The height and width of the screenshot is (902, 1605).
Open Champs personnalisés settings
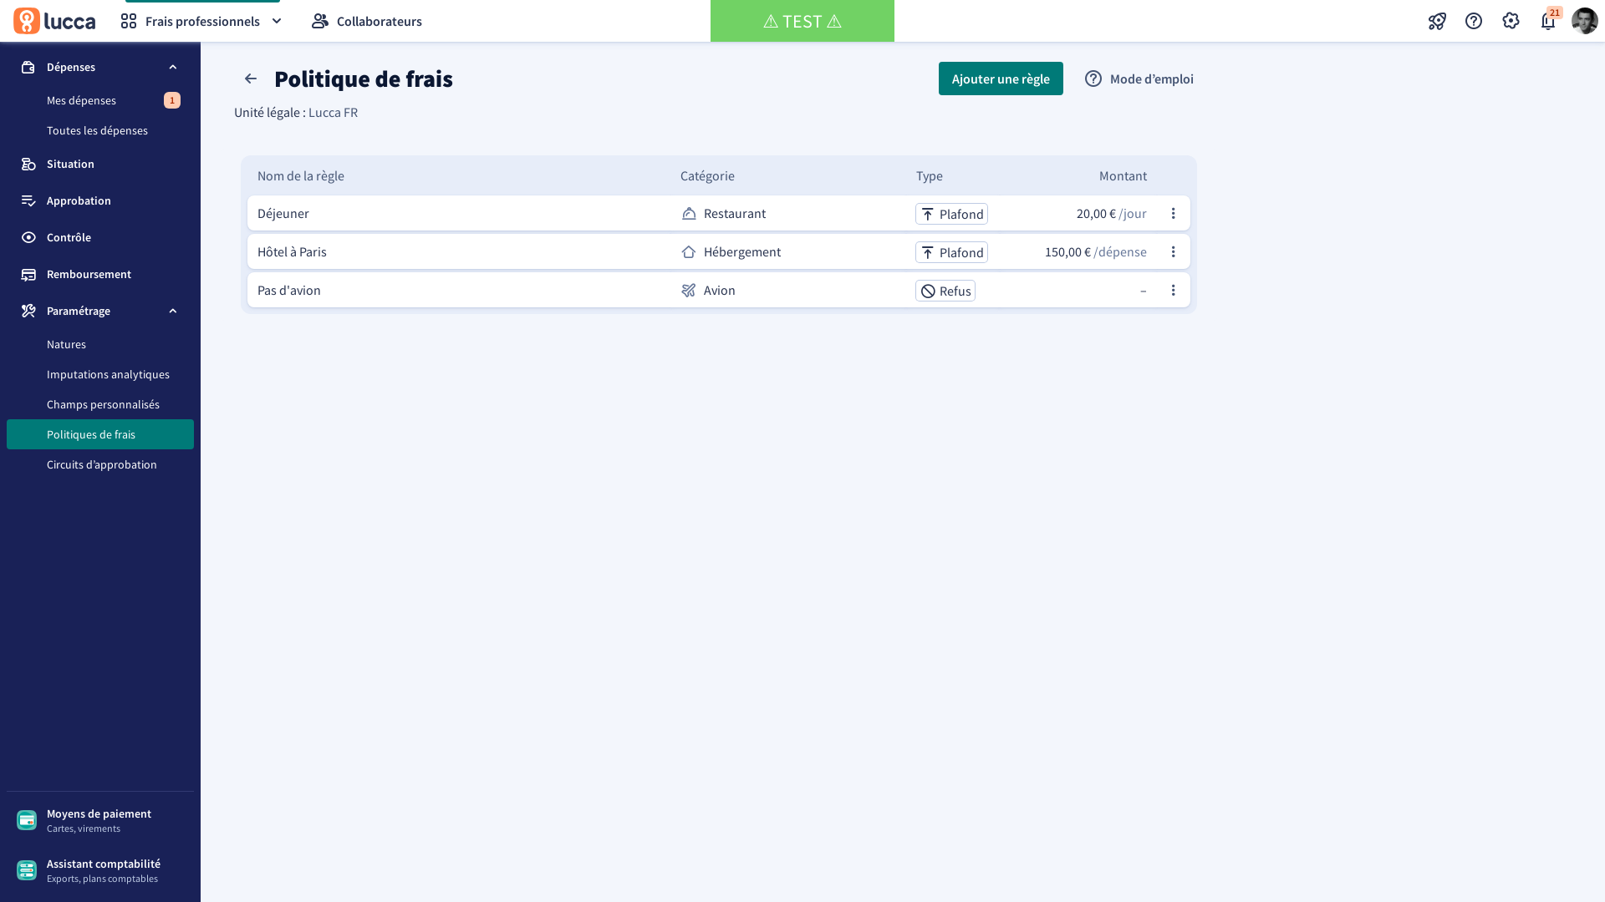100,404
